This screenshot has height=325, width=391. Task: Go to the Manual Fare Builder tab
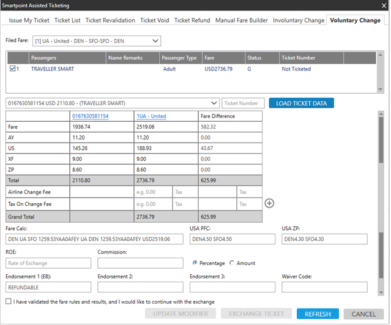[x=242, y=20]
